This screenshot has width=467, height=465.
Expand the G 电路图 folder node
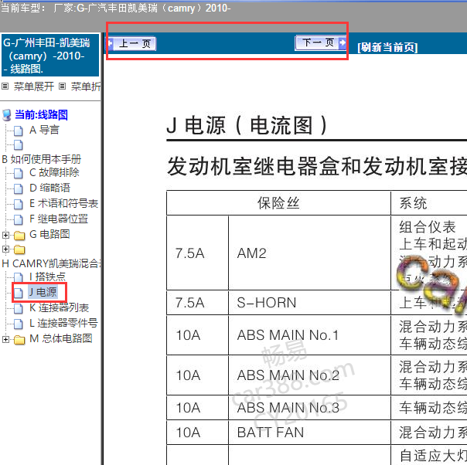(5, 235)
